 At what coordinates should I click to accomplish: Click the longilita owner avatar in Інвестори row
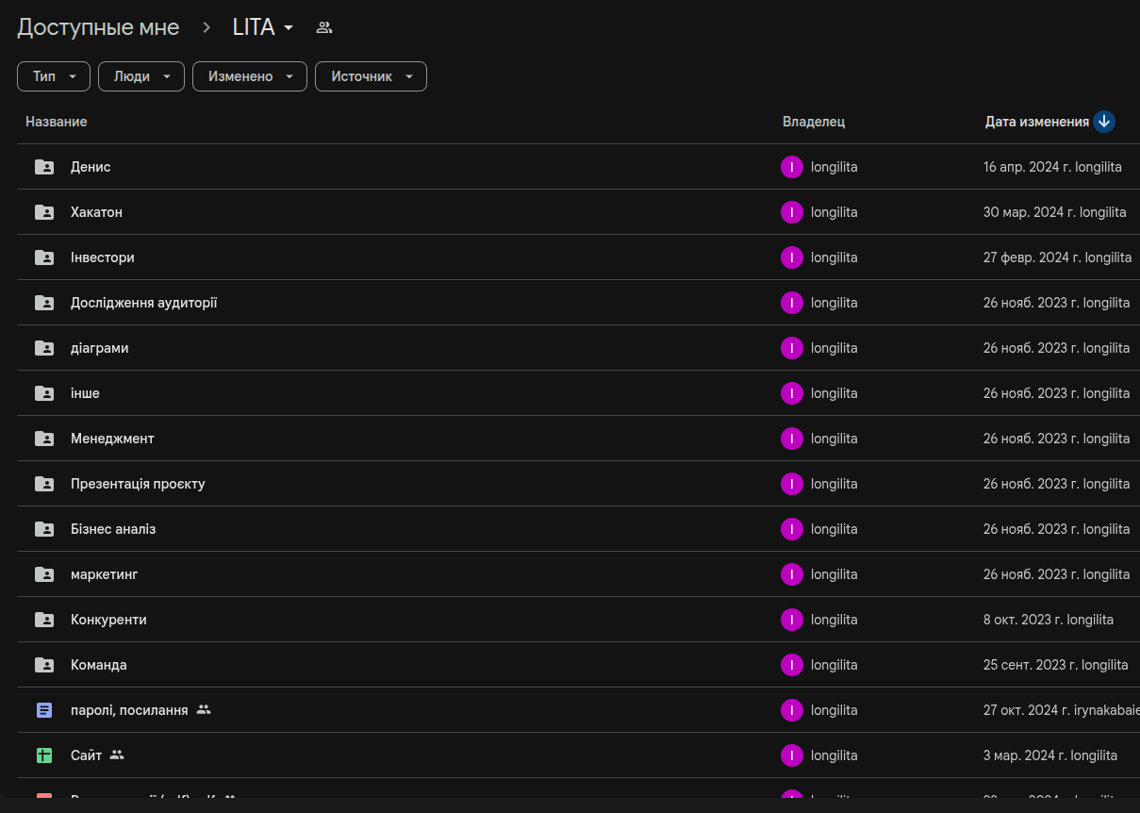791,257
